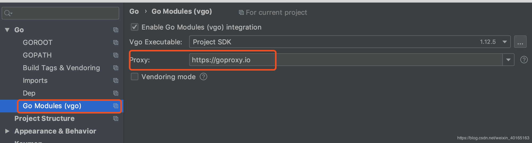Viewport: 532px width, 143px height.
Task: Click project-level icon beside GOPATH
Action: (116, 55)
